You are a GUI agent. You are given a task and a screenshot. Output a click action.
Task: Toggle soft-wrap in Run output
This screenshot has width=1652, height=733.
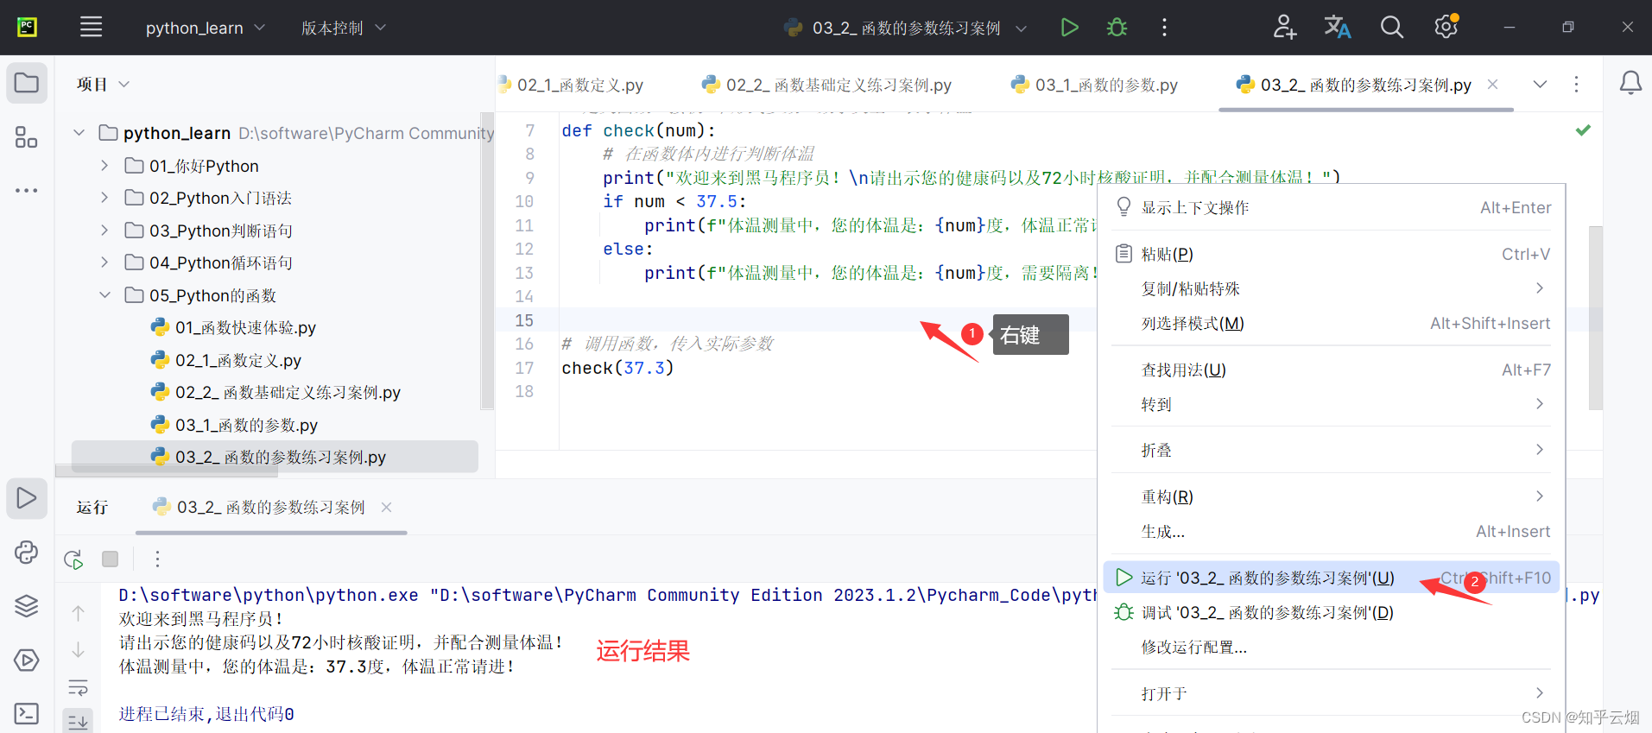coord(79,687)
